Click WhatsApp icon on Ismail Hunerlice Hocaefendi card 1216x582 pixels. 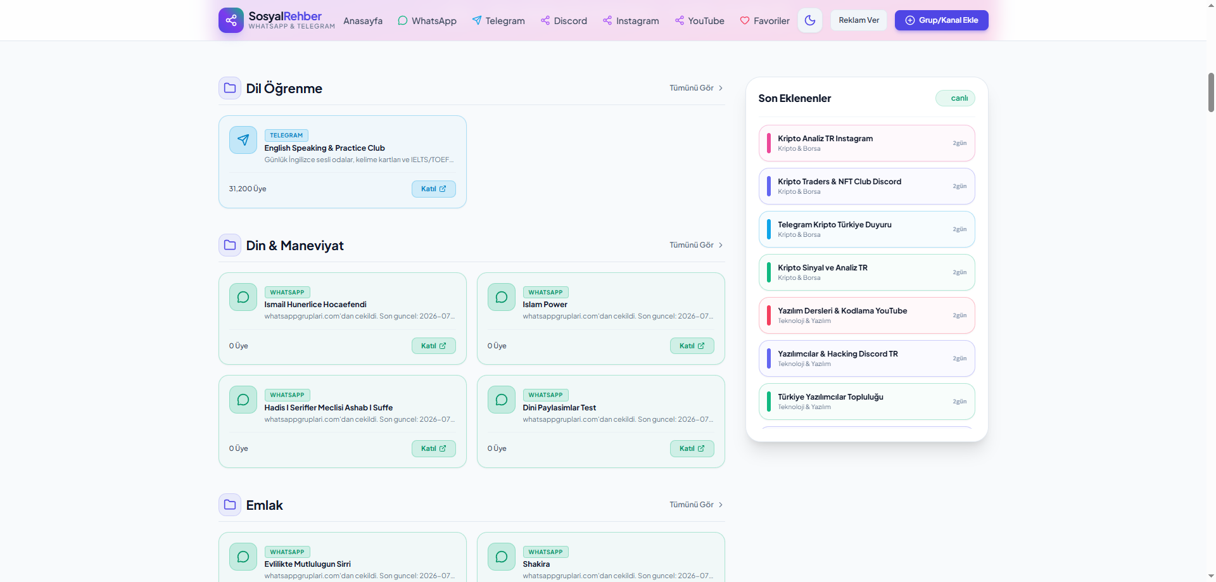click(x=243, y=297)
